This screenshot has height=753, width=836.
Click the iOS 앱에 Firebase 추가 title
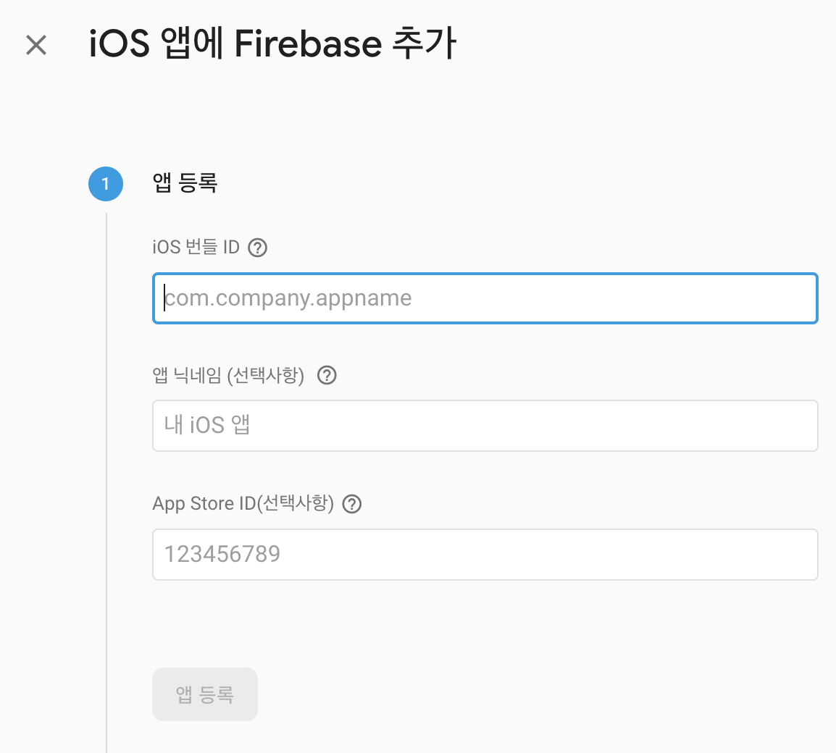coord(272,43)
